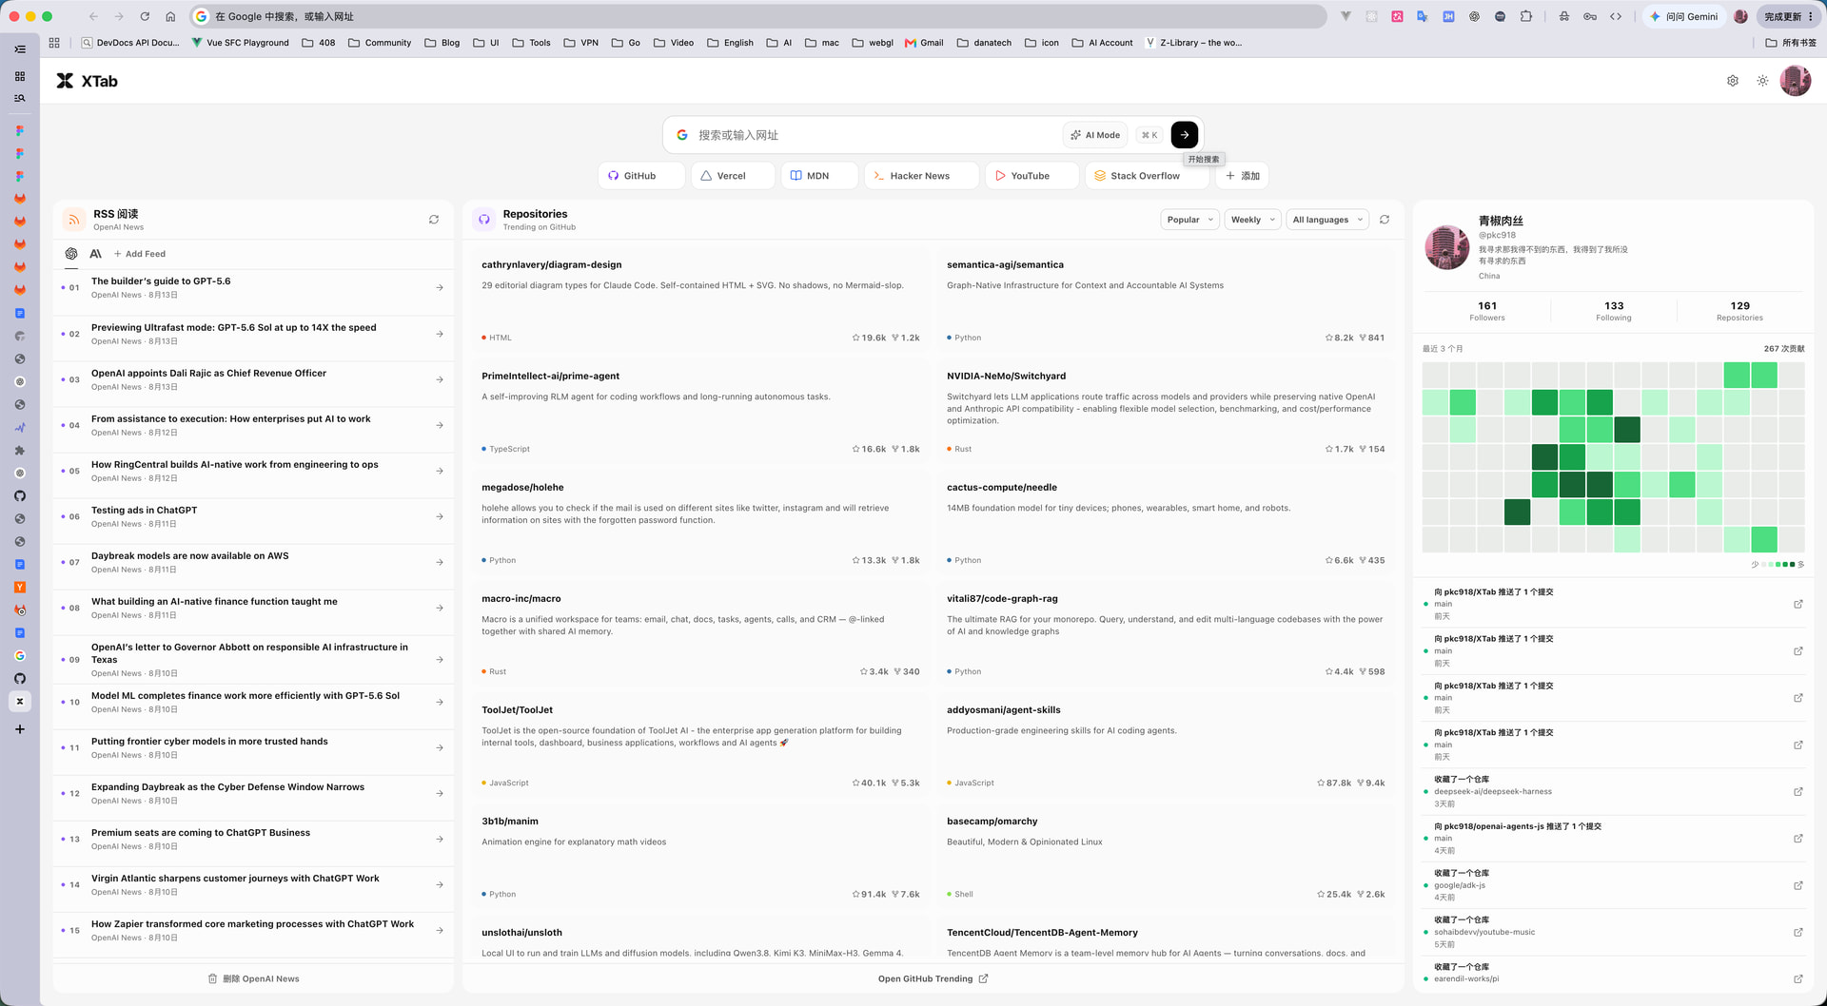The image size is (1827, 1006).
Task: Click the Add Feed button
Action: point(140,254)
